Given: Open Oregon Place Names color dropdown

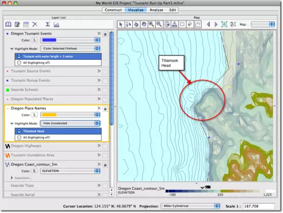Looking at the screenshot, I should point(70,115).
